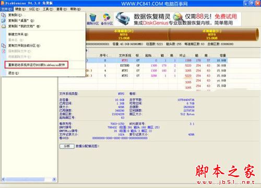
Task: Click the copy to 桌面 (desktop) menu icon
Action: pos(4,20)
